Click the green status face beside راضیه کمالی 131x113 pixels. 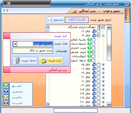point(89,39)
